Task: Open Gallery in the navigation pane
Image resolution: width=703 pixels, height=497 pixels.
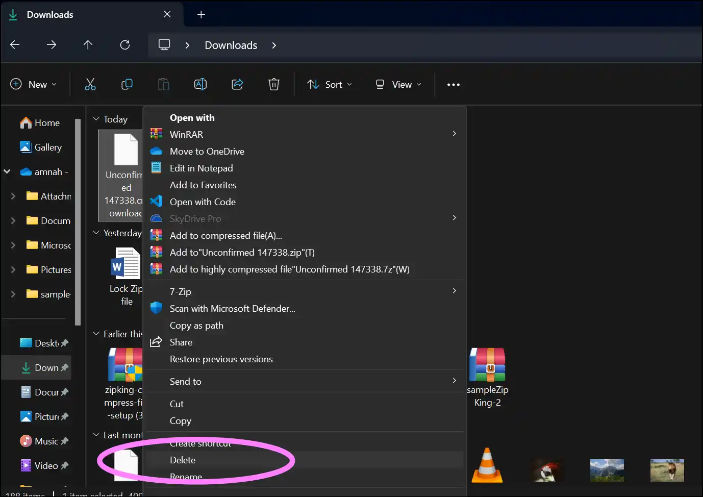Action: pos(41,147)
